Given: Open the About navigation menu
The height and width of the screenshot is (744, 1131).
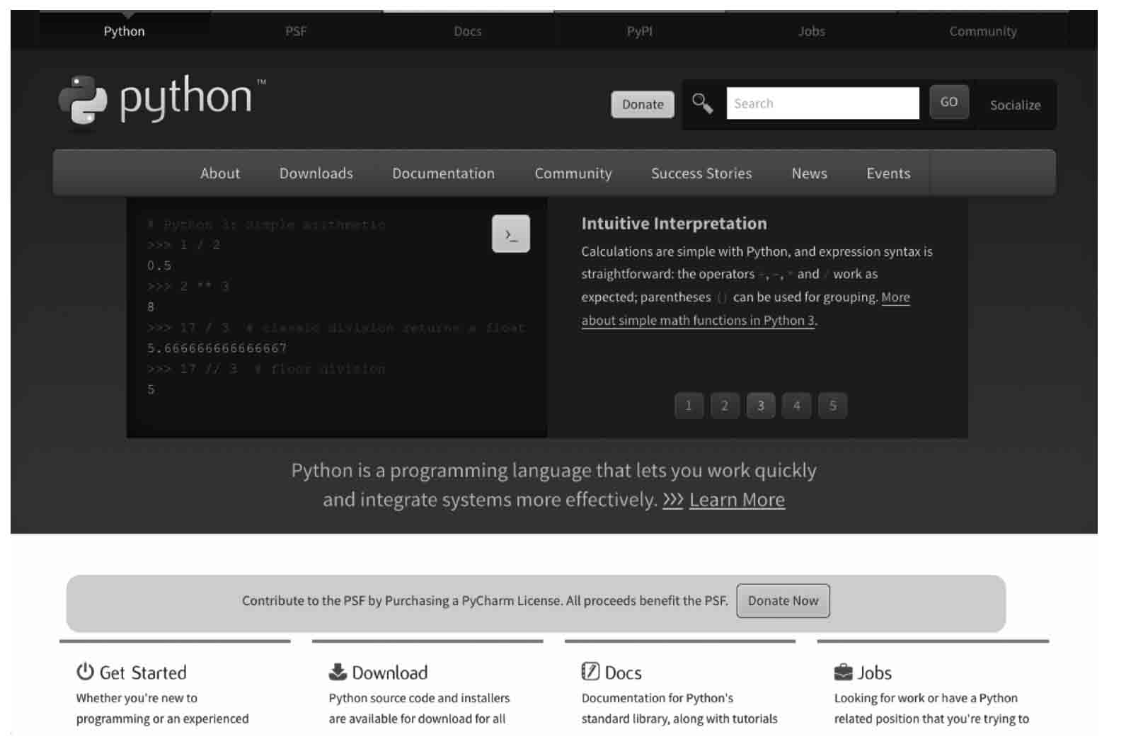Looking at the screenshot, I should click(x=220, y=173).
